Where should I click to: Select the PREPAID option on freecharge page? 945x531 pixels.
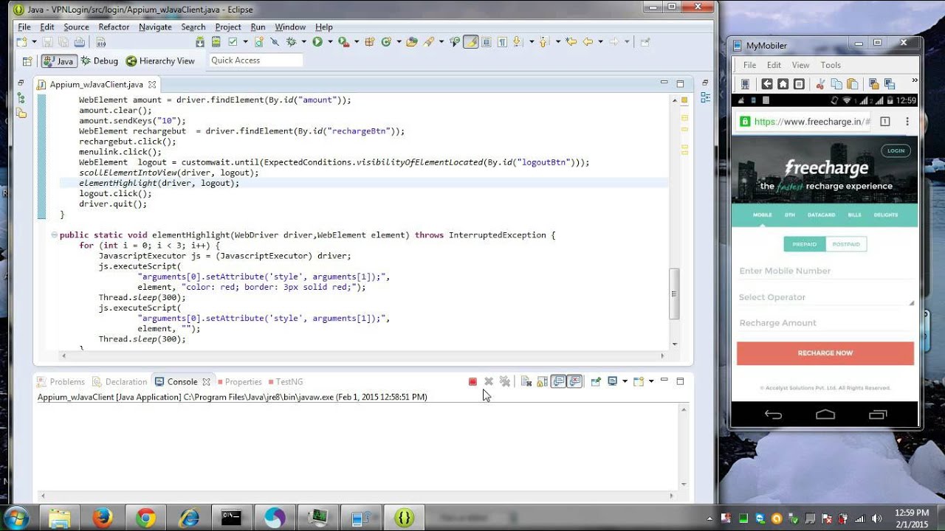click(805, 244)
